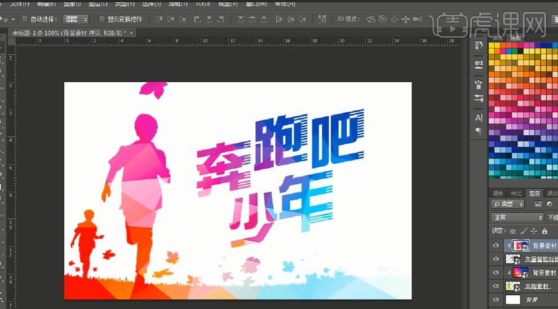This screenshot has height=309, width=558.
Task: Click the lock position icon
Action: [534, 231]
